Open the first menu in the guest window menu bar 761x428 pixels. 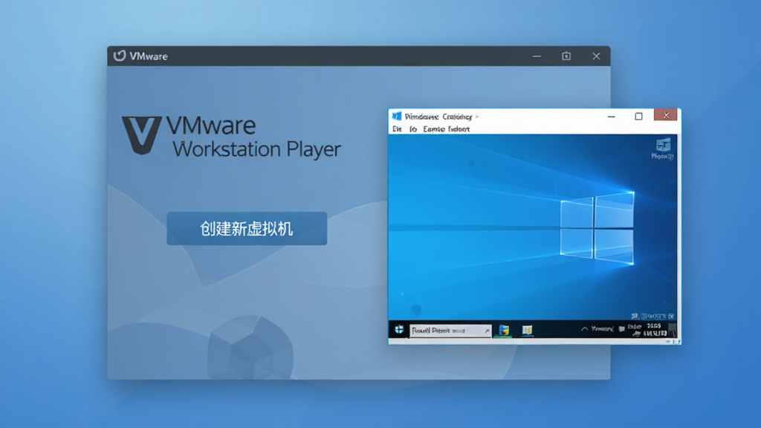[397, 129]
